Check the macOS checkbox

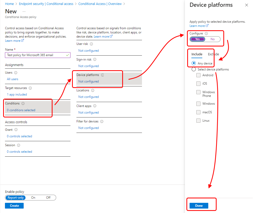[198, 112]
